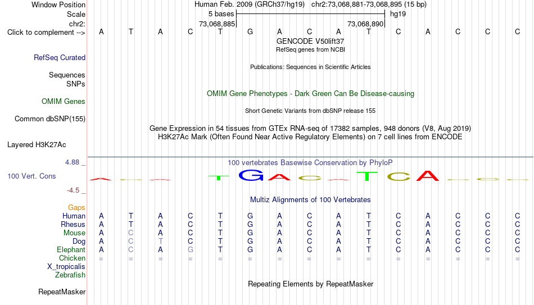This screenshot has height=305, width=534.
Task: Select the Common dbSNP(155) track label
Action: tap(50, 119)
